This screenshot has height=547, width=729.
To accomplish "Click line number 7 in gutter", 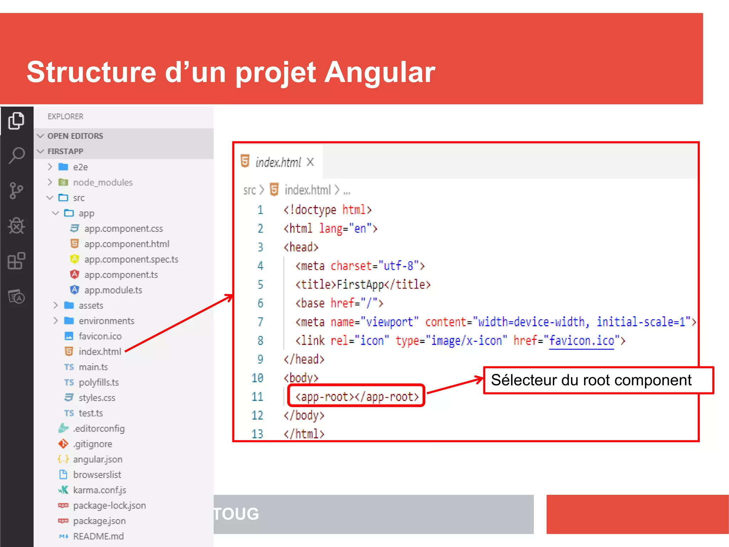I will click(261, 322).
